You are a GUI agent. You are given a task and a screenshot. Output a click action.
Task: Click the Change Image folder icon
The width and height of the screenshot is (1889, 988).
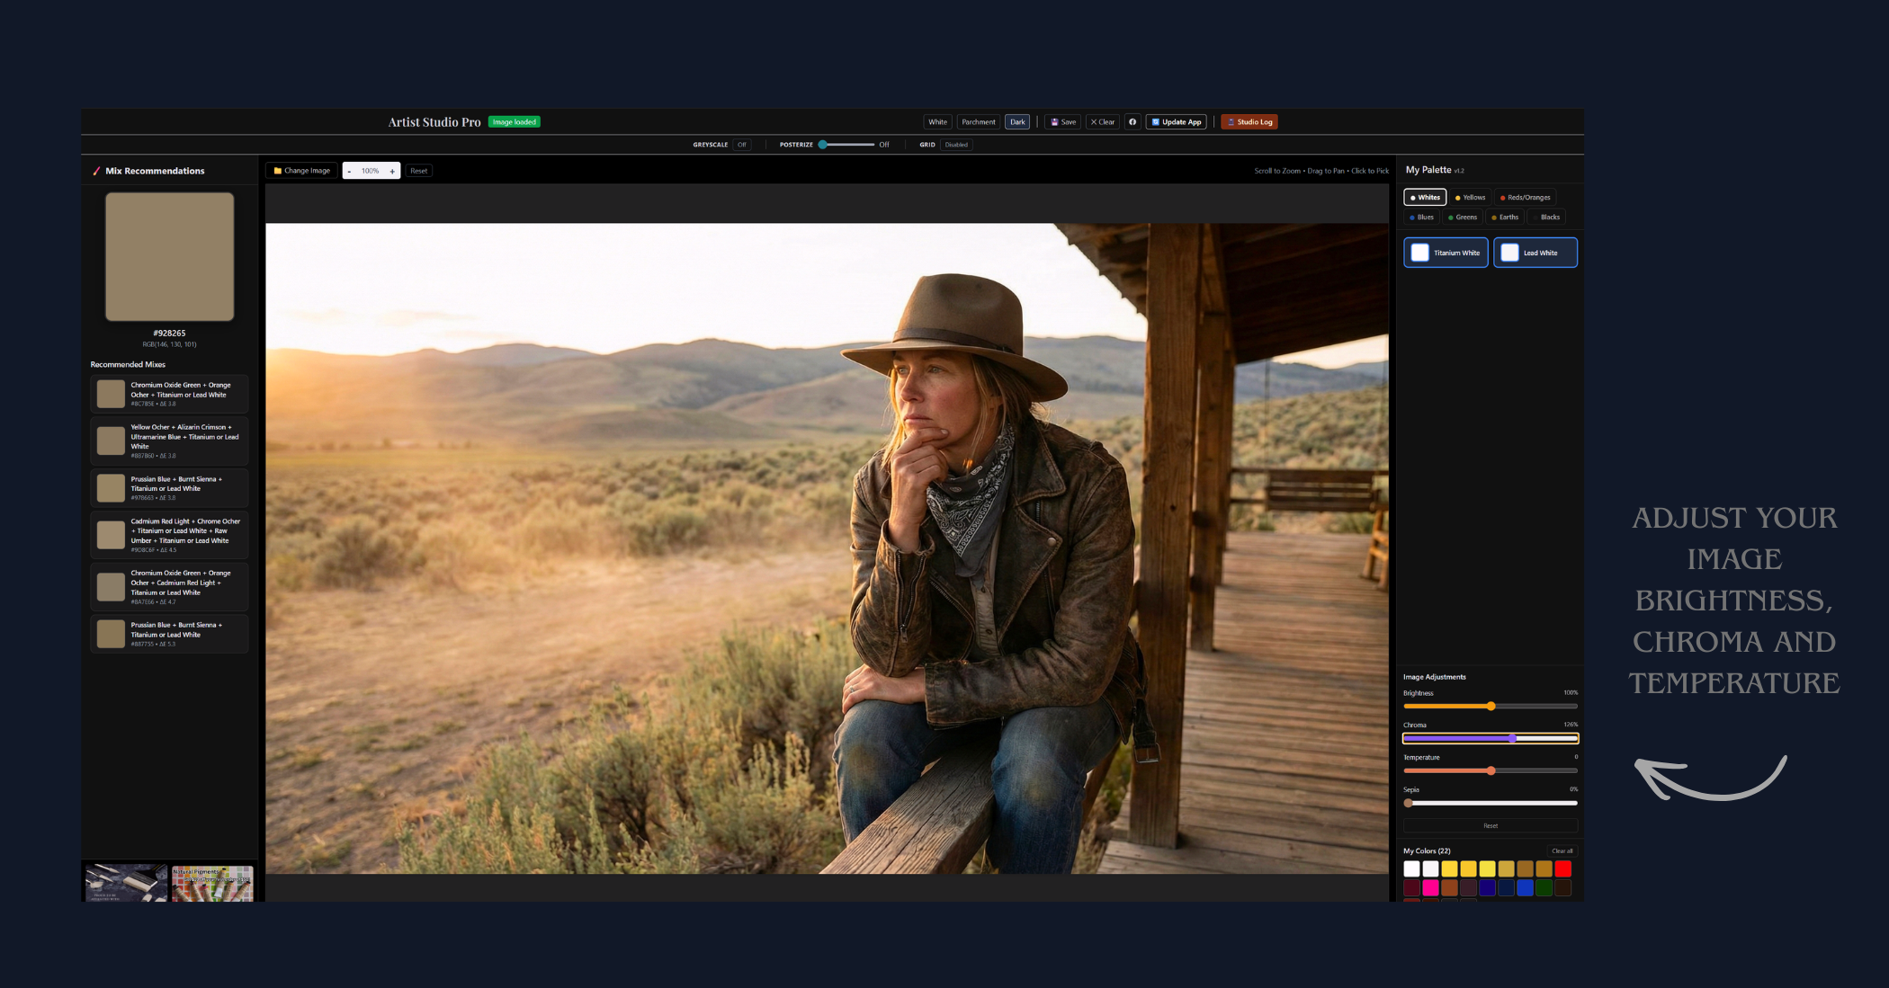(278, 171)
